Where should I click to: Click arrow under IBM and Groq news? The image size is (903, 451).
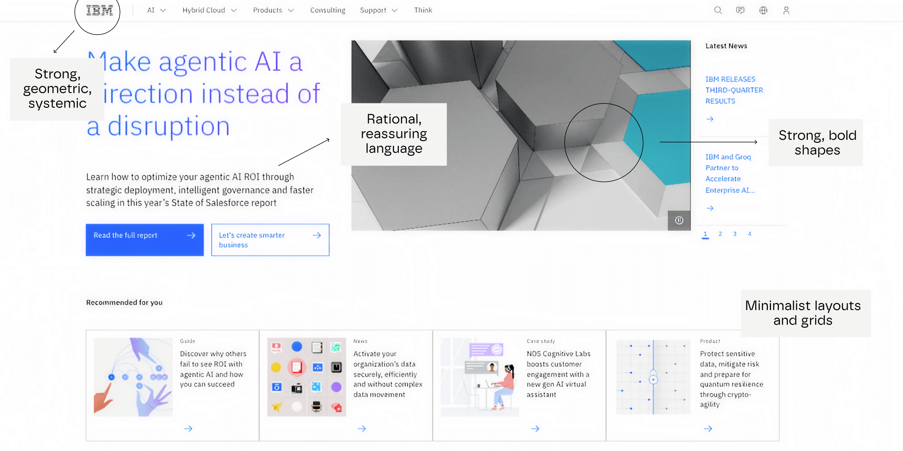click(x=710, y=208)
